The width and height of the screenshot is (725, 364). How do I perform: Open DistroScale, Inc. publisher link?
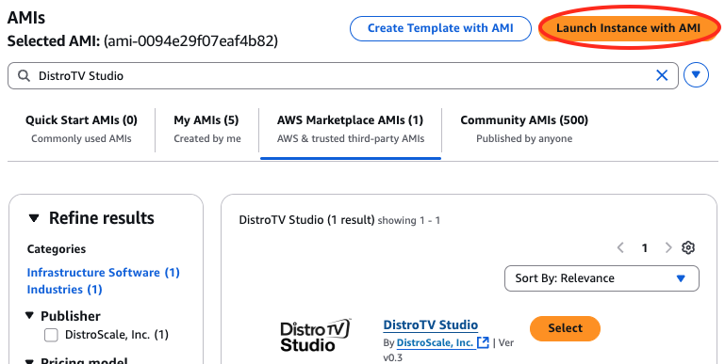coord(435,342)
